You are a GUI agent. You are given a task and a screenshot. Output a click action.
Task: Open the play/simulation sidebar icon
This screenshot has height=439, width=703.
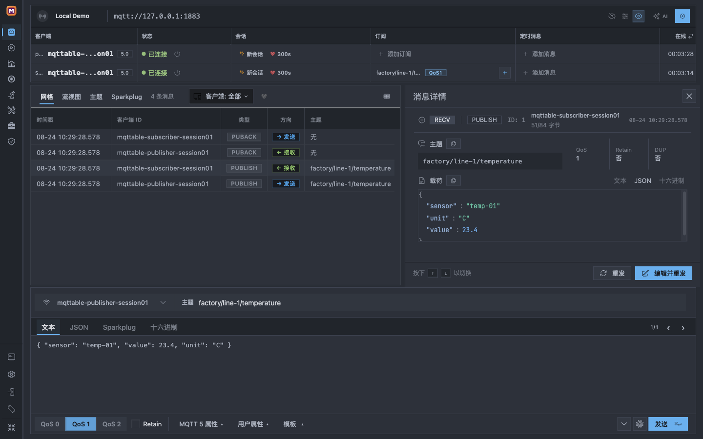point(11,48)
